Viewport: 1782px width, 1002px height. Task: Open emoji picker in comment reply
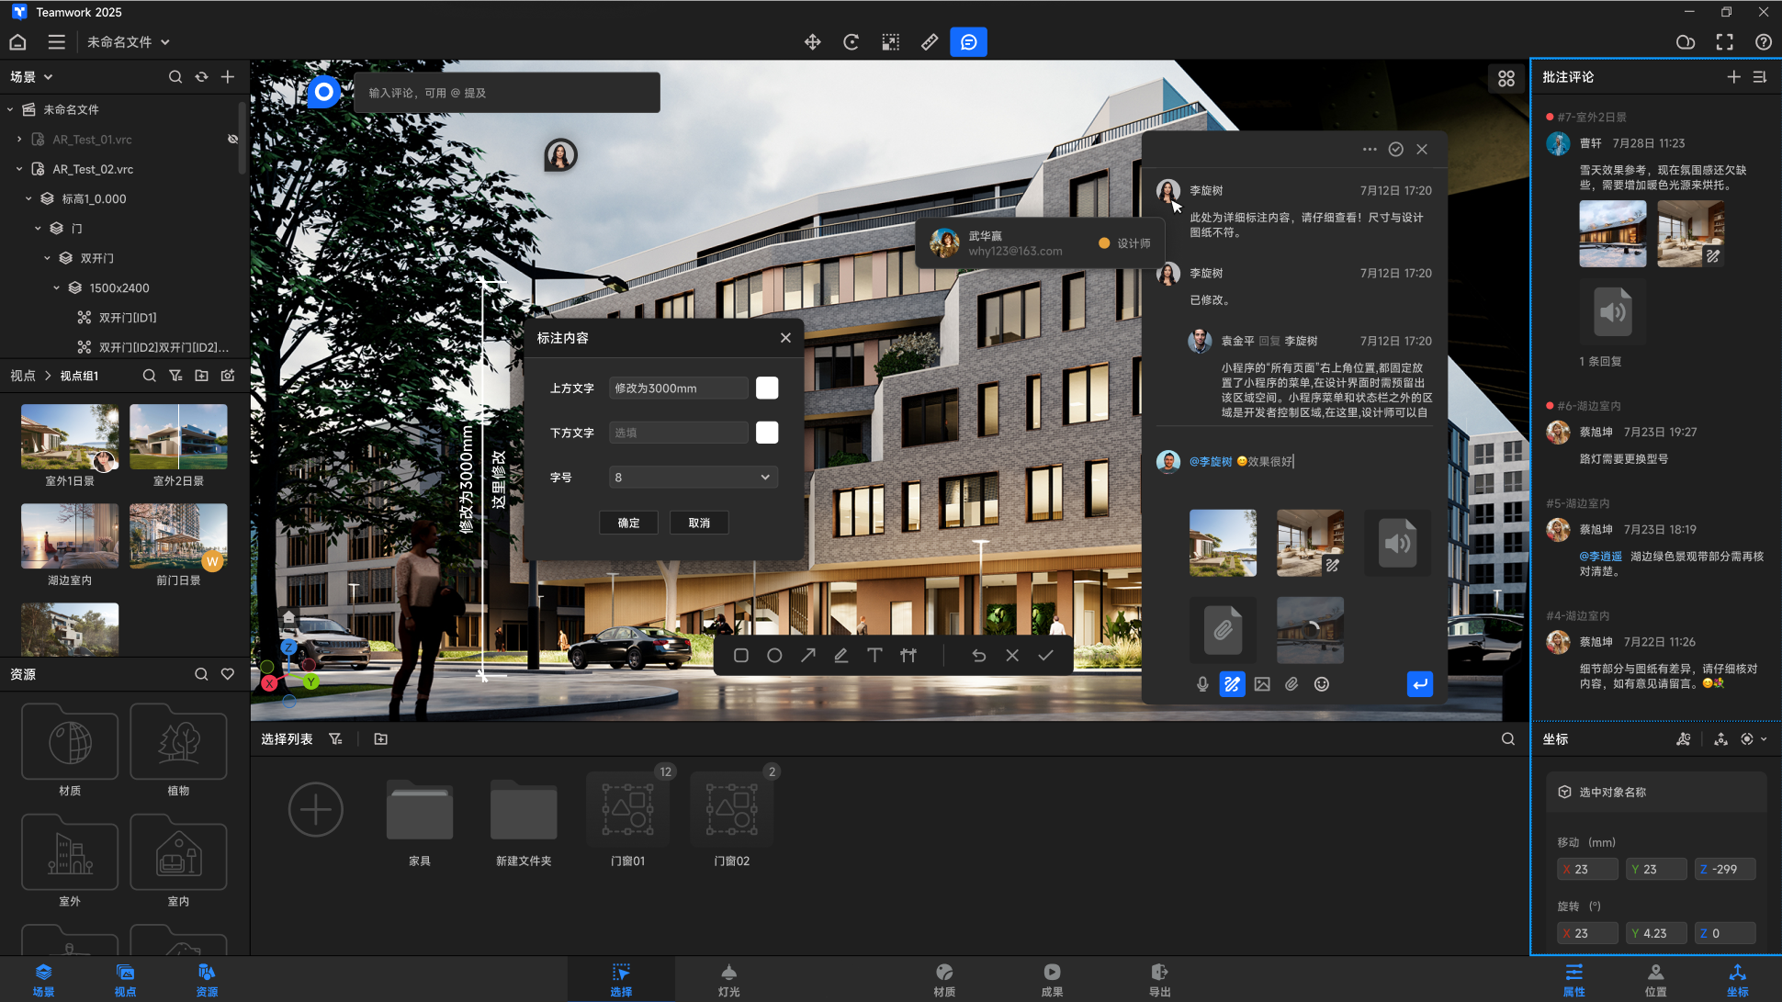coord(1322,684)
